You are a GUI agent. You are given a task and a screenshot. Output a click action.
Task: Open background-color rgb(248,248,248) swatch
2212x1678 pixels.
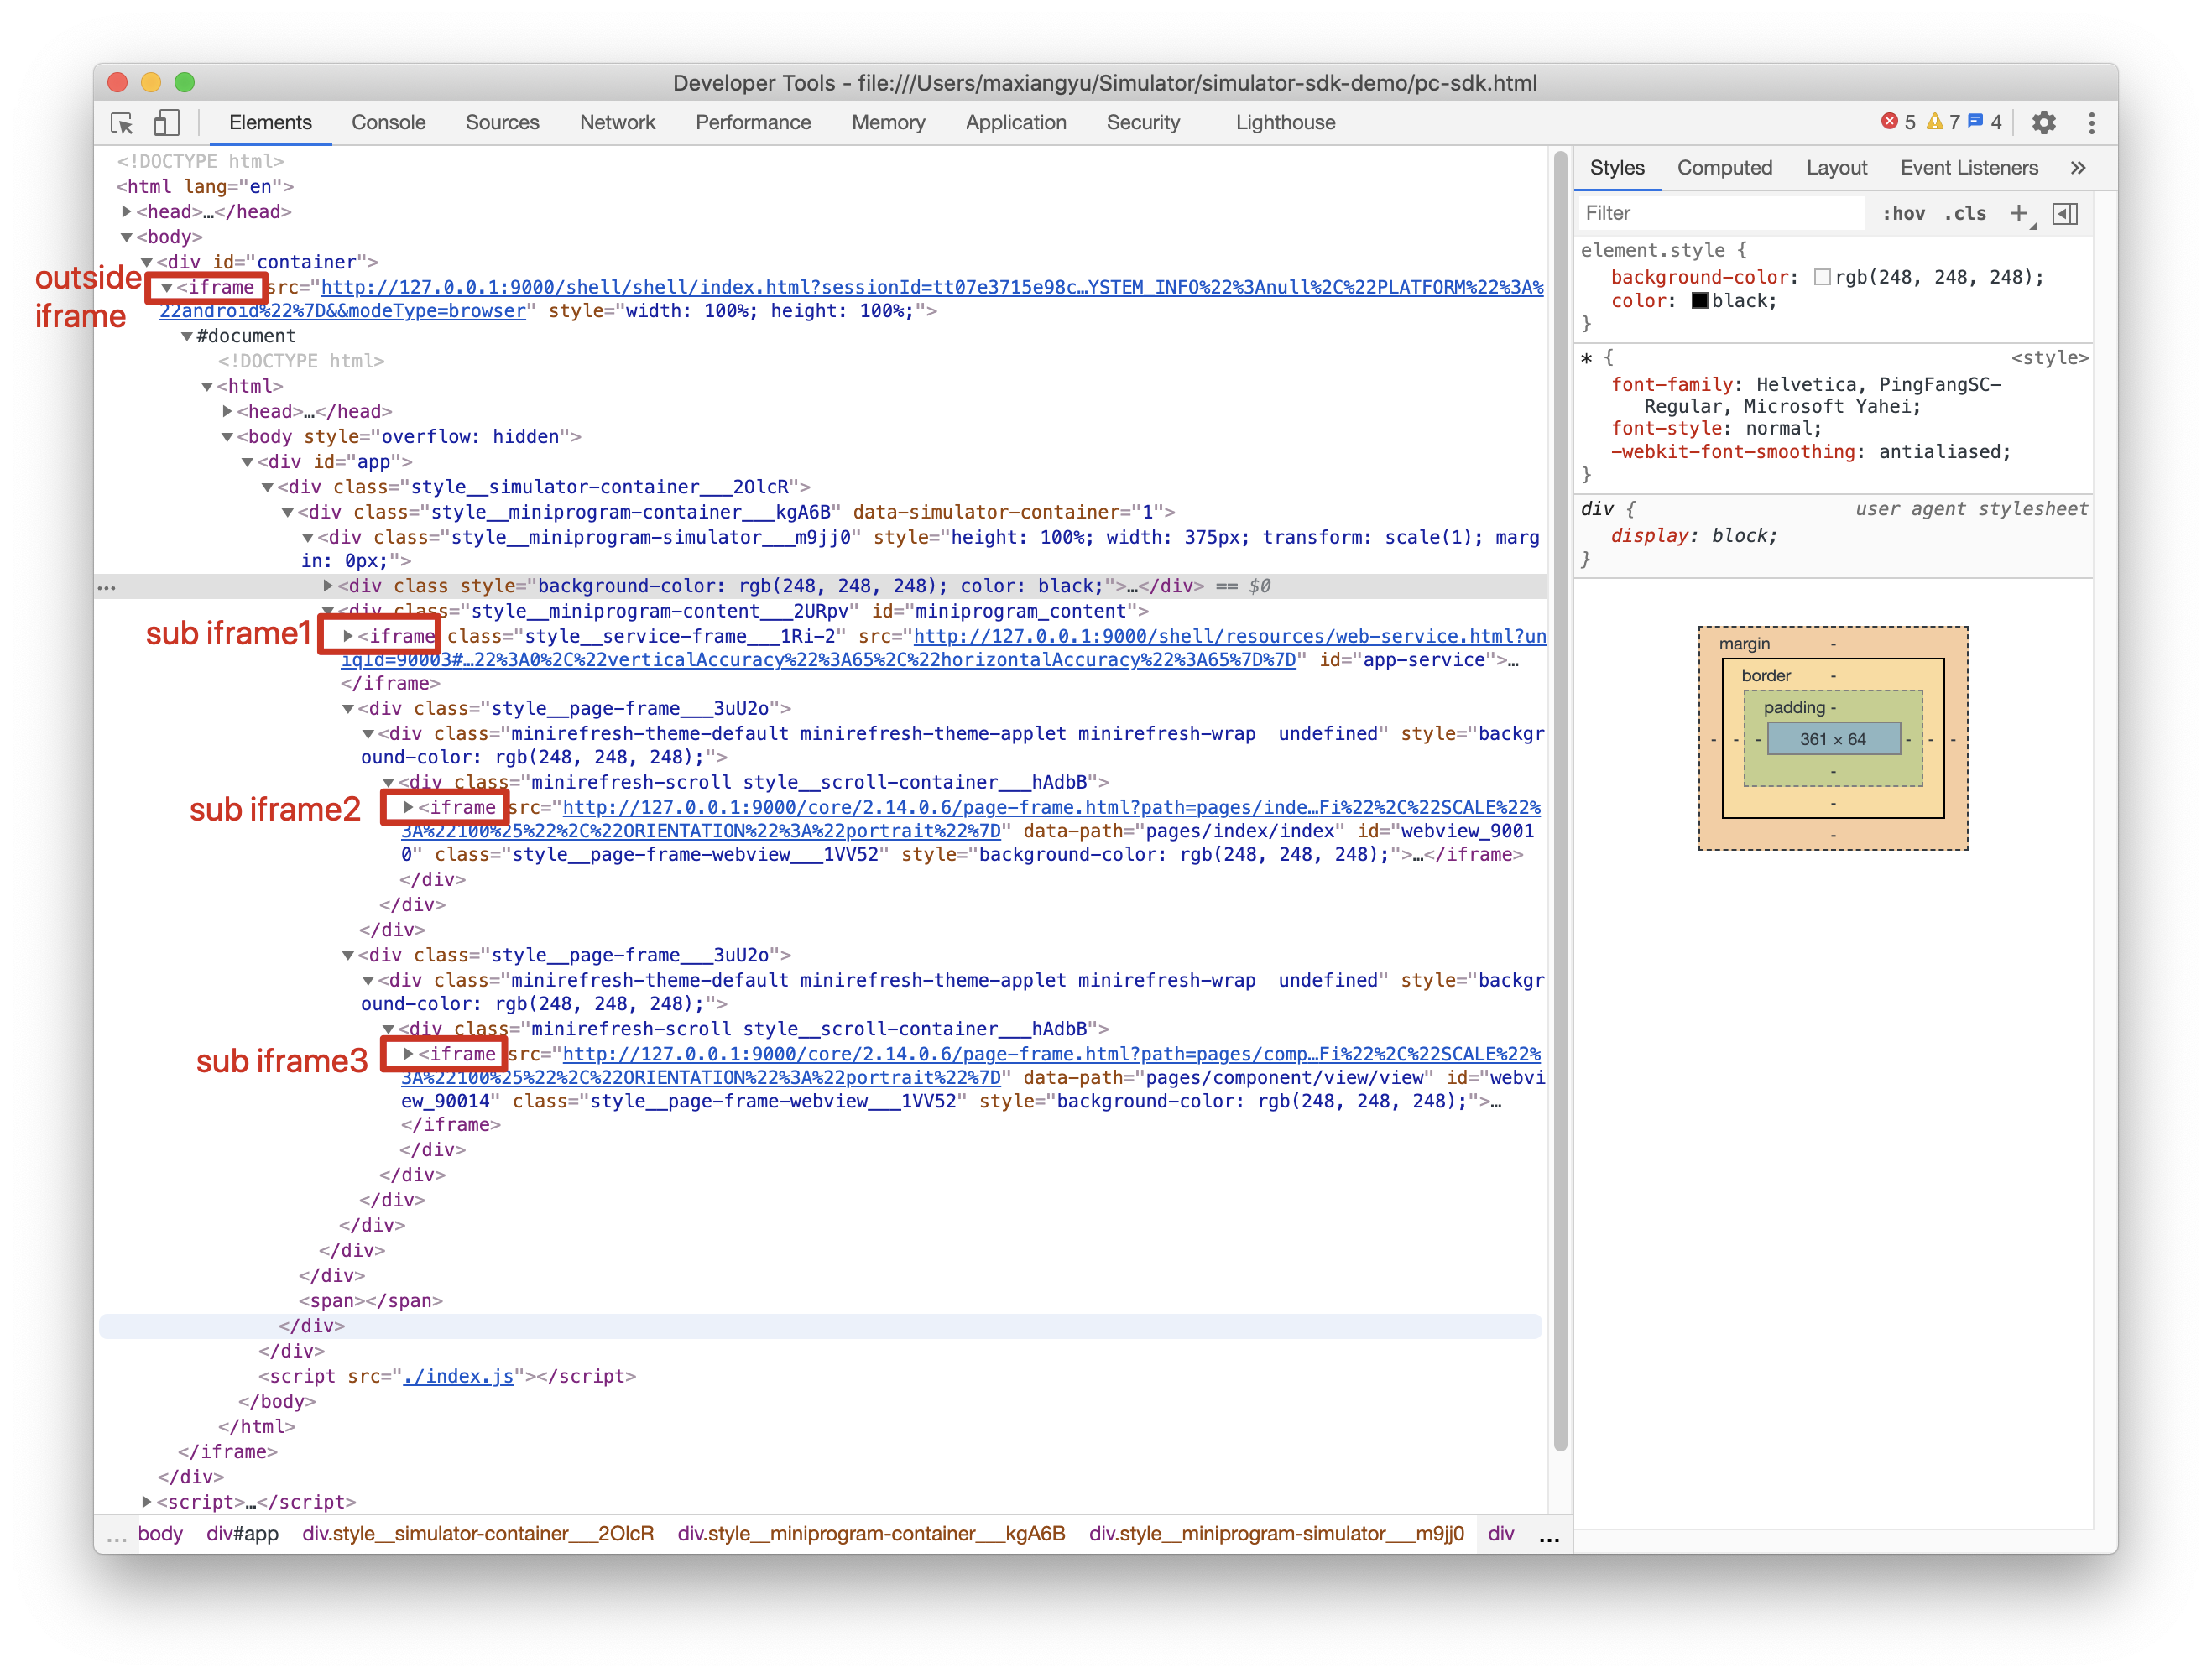coord(1822,278)
